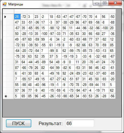This screenshot has width=124, height=133.
Task: Select the last cell containing -56
Action: pos(112,96)
